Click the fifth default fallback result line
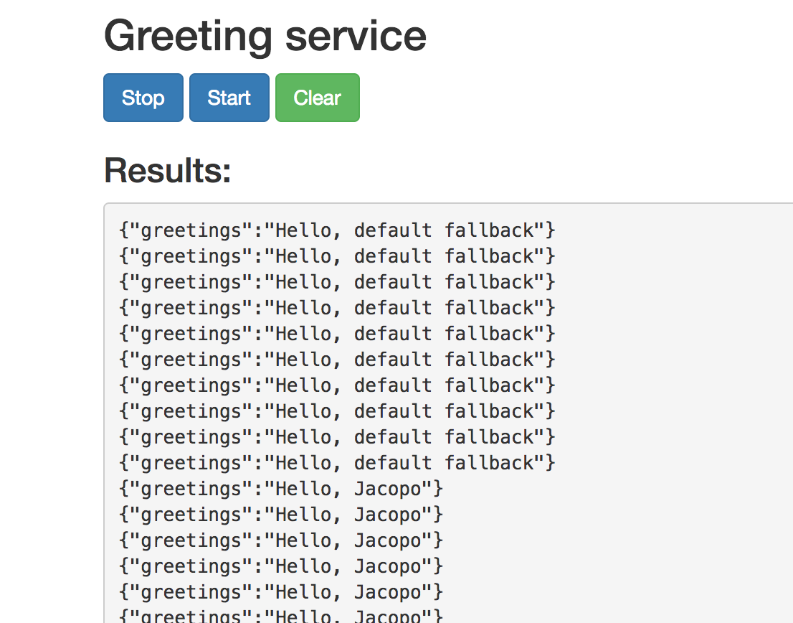Screen dimensions: 793x623 pos(337,334)
